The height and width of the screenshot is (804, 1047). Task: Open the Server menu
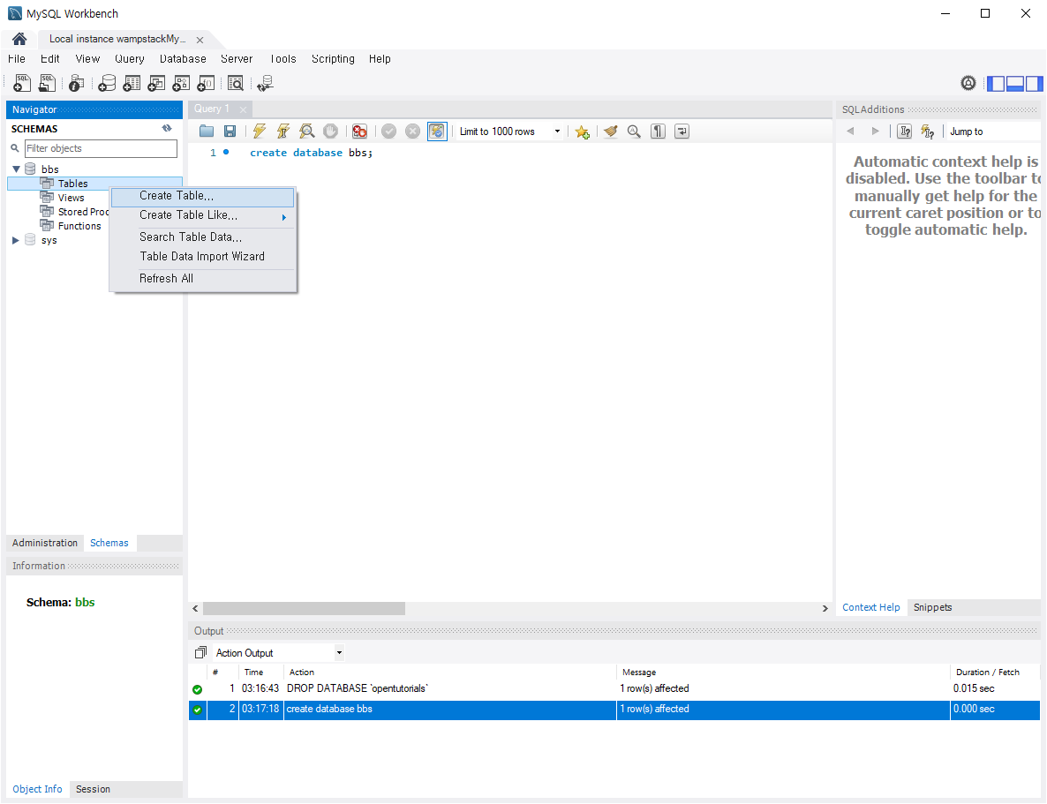[237, 59]
